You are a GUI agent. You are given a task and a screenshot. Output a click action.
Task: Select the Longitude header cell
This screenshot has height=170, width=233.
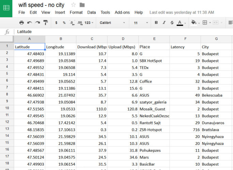pyautogui.click(x=61, y=47)
